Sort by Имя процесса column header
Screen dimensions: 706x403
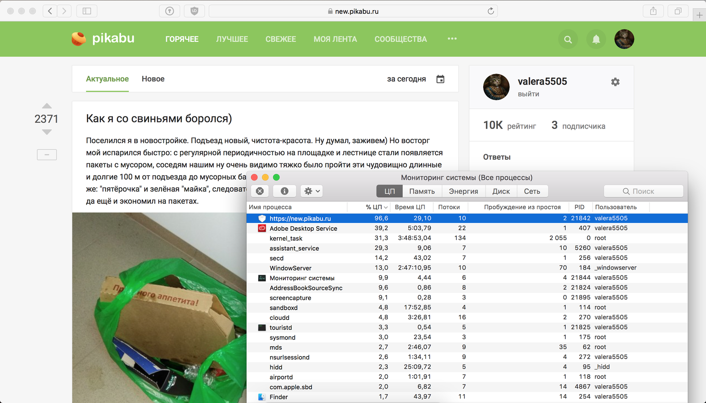tap(297, 207)
